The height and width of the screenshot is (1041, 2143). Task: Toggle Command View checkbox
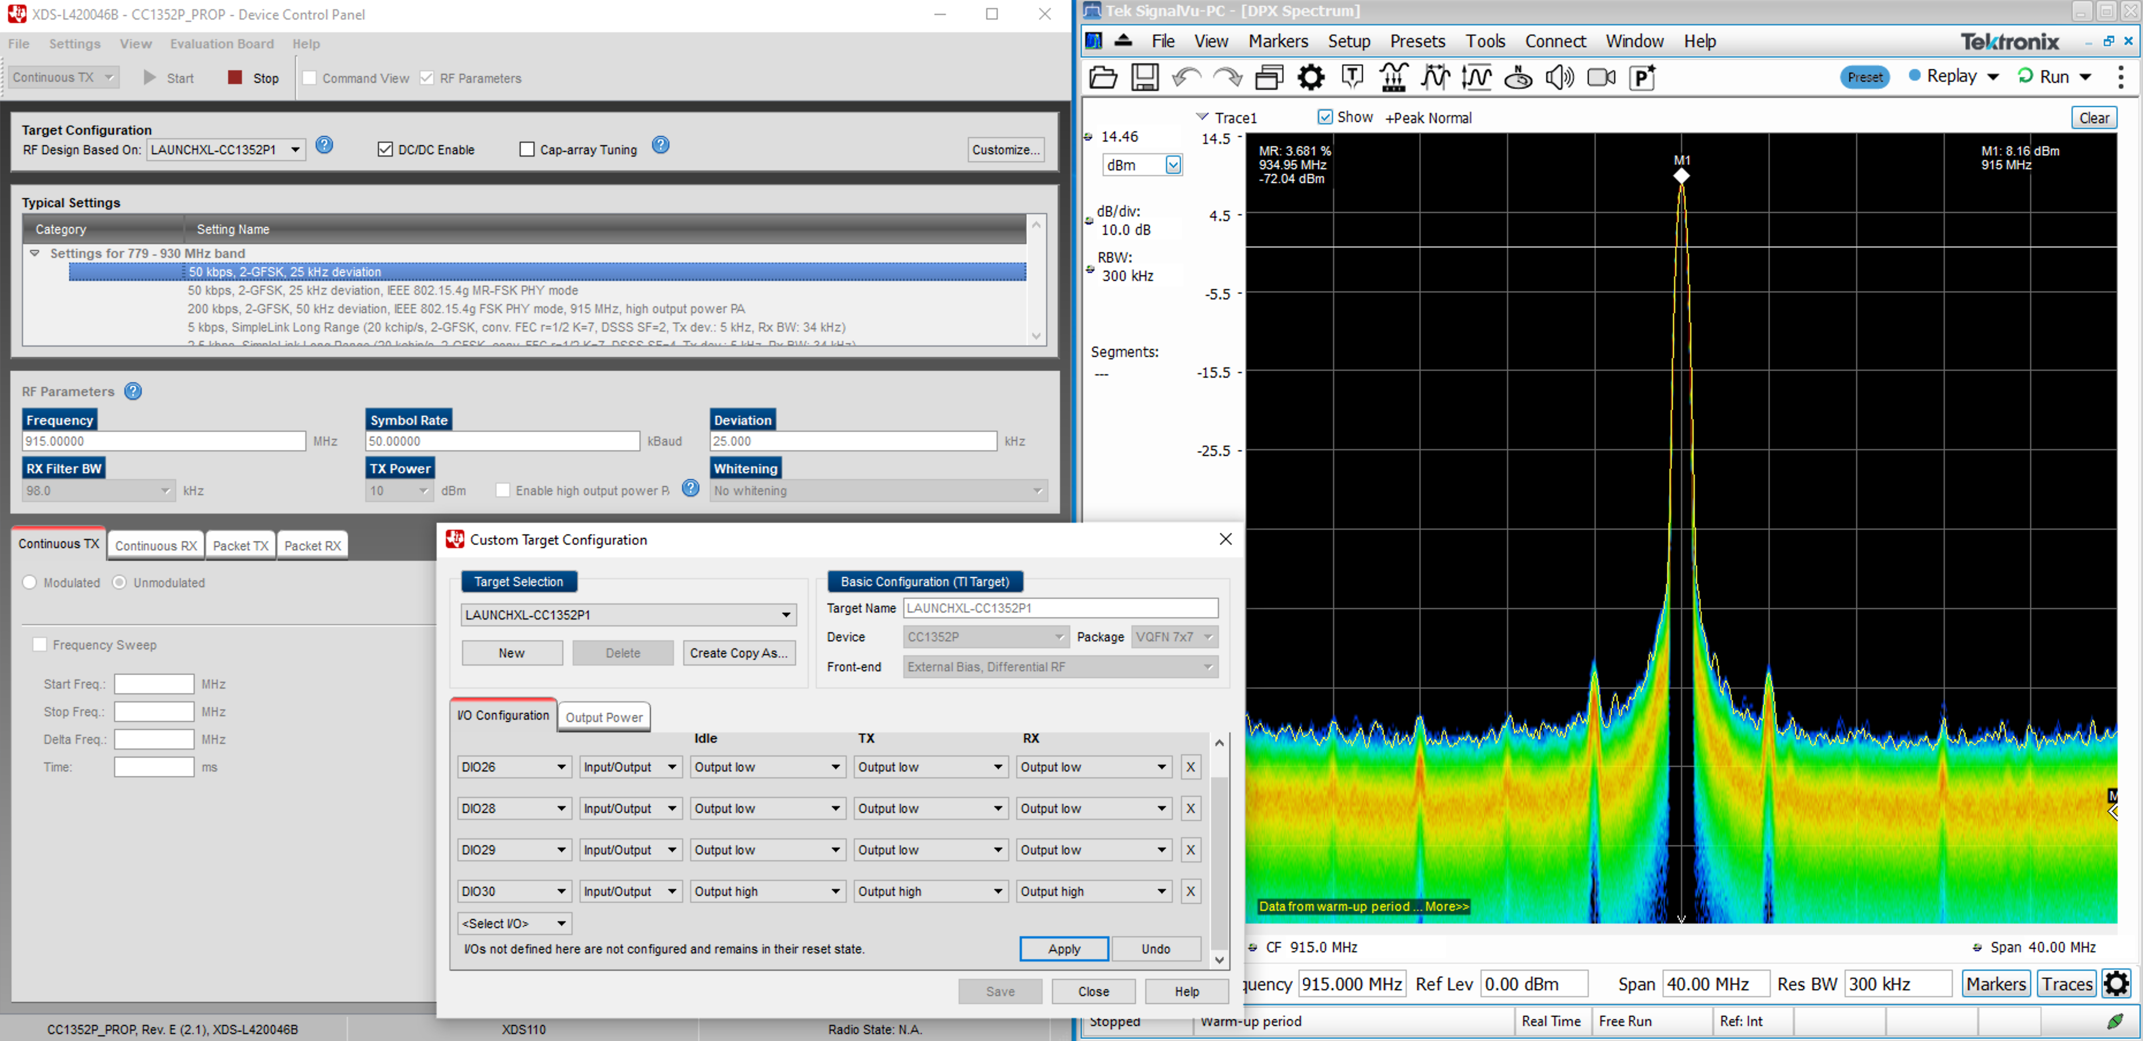coord(309,77)
